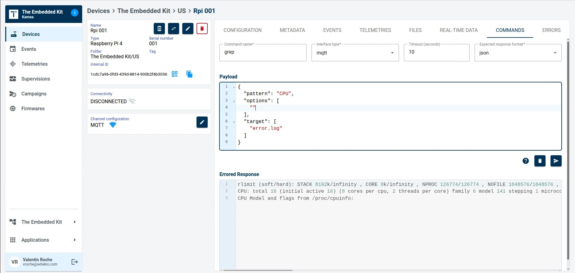Viewport: 575px width, 273px height.
Task: Click the device provisioning icon button
Action: coord(159,29)
